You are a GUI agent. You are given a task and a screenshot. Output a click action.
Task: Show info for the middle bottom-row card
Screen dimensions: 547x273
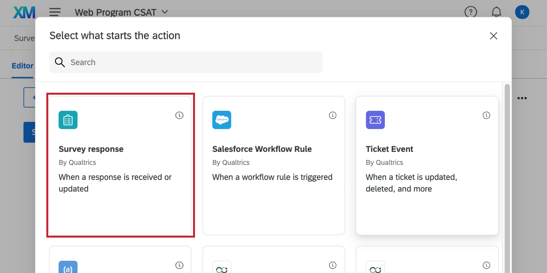click(333, 265)
